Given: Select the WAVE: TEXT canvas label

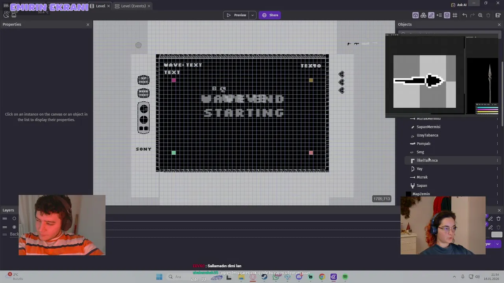Looking at the screenshot, I should click(x=183, y=65).
